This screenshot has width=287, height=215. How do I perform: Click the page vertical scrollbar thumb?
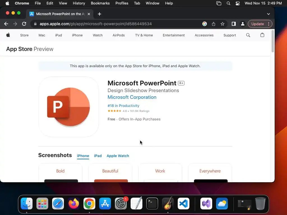pos(272,41)
